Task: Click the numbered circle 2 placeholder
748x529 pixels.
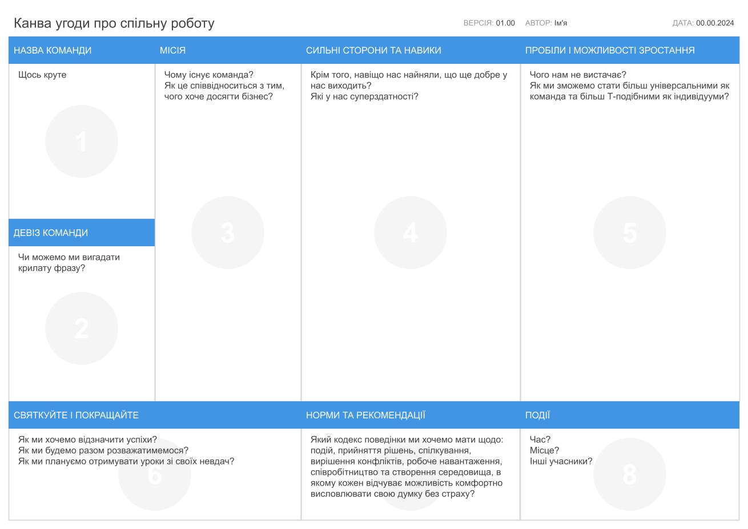Action: coord(82,328)
